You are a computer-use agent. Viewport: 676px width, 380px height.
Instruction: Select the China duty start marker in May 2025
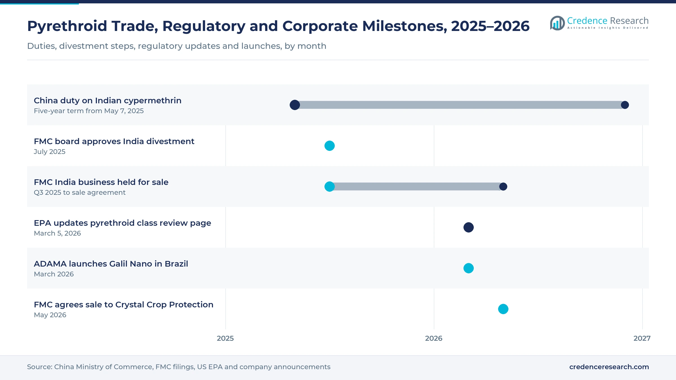point(295,105)
